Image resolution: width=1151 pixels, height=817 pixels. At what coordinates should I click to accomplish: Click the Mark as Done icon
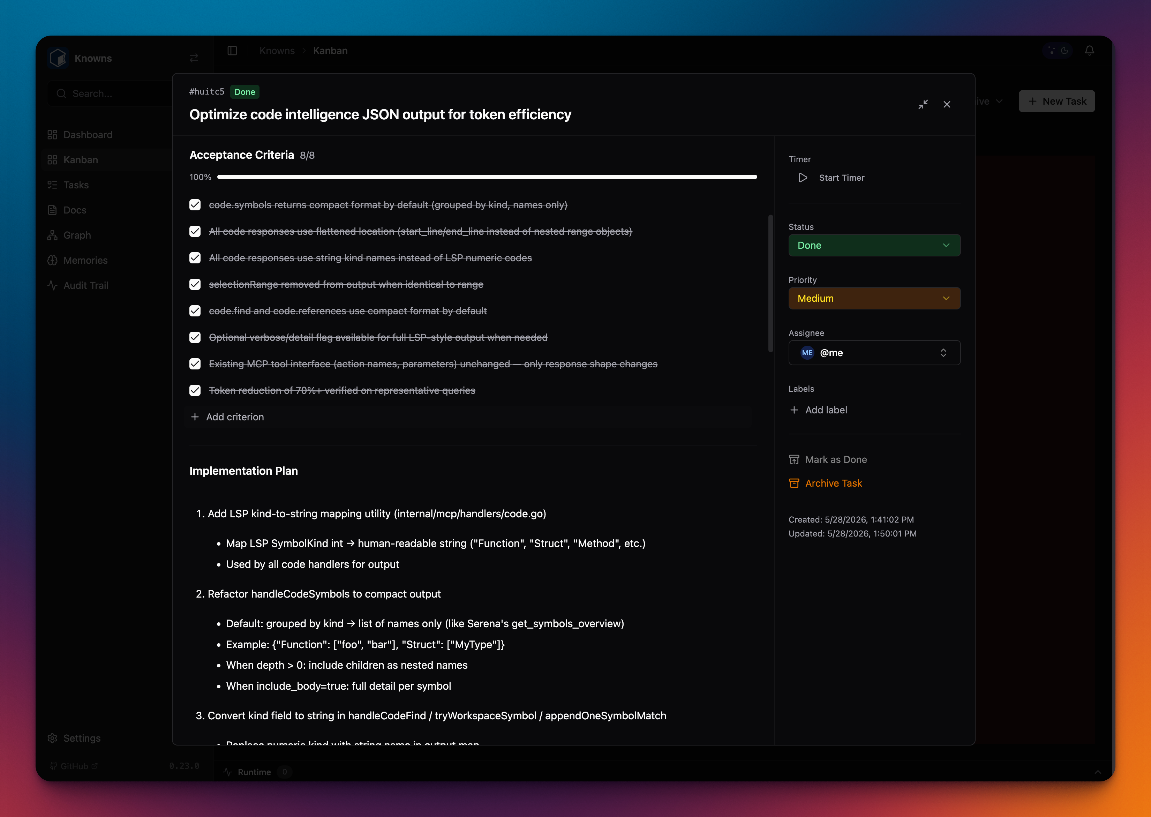coord(794,460)
